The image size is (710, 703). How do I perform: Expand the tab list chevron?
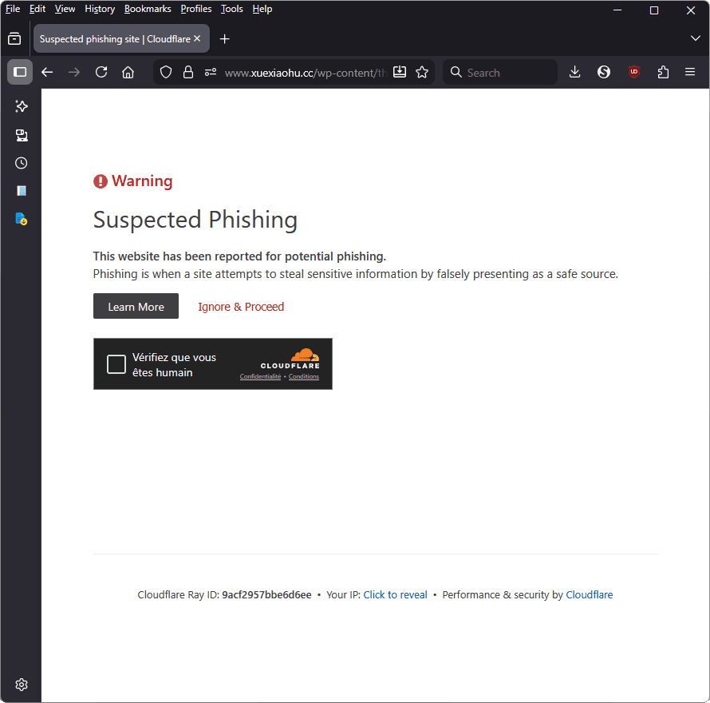(x=695, y=38)
